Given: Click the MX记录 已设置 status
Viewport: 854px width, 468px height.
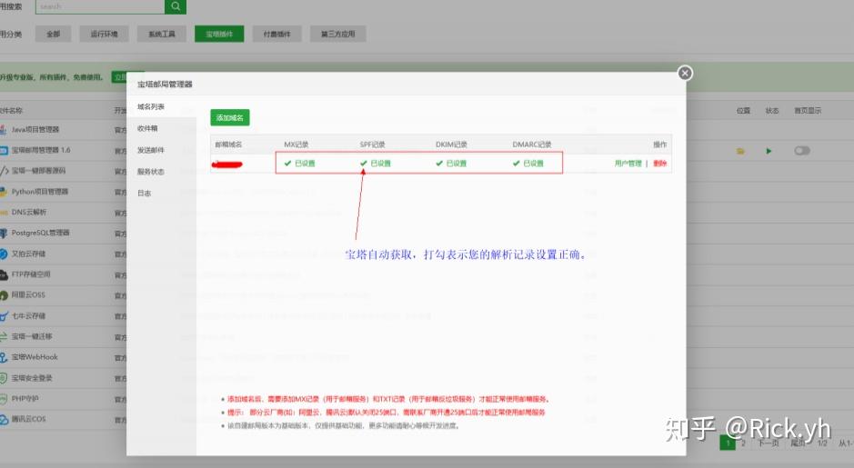Looking at the screenshot, I should (299, 164).
